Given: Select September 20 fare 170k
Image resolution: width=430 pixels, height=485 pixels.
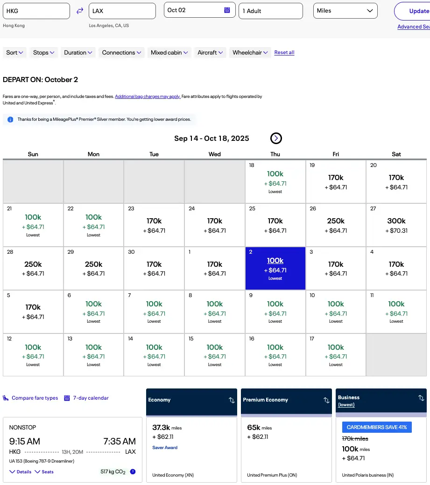Looking at the screenshot, I should [396, 181].
